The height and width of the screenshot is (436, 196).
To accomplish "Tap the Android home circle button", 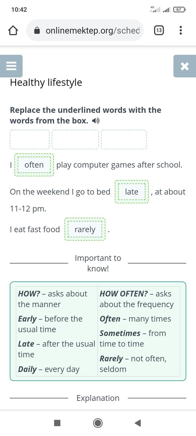I will click(98, 423).
